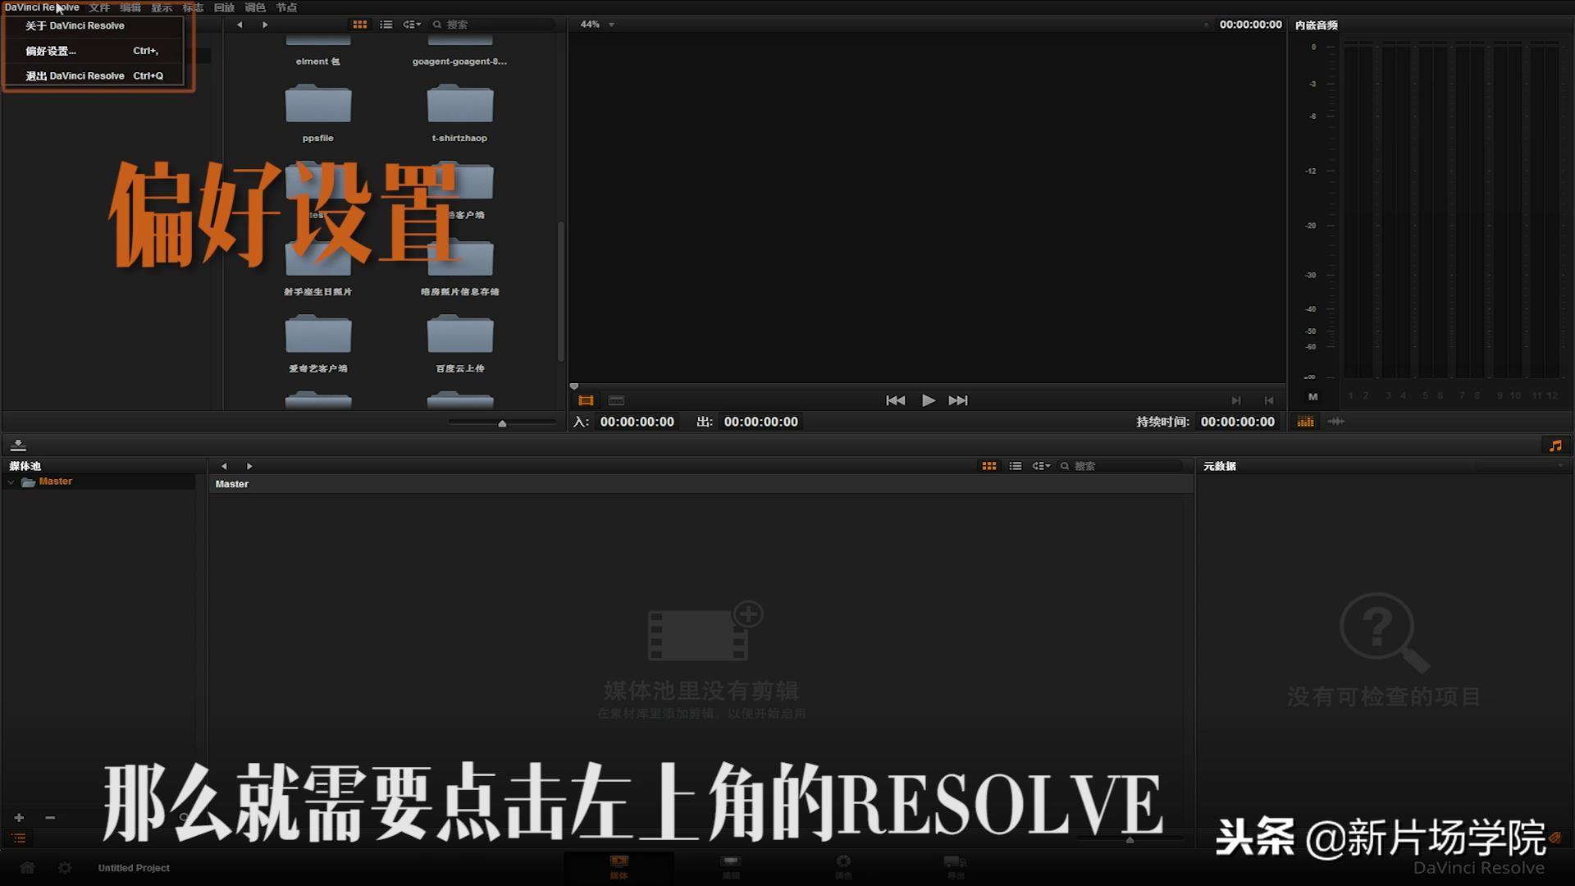
Task: Toggle the orange bin list icon
Action: [19, 838]
